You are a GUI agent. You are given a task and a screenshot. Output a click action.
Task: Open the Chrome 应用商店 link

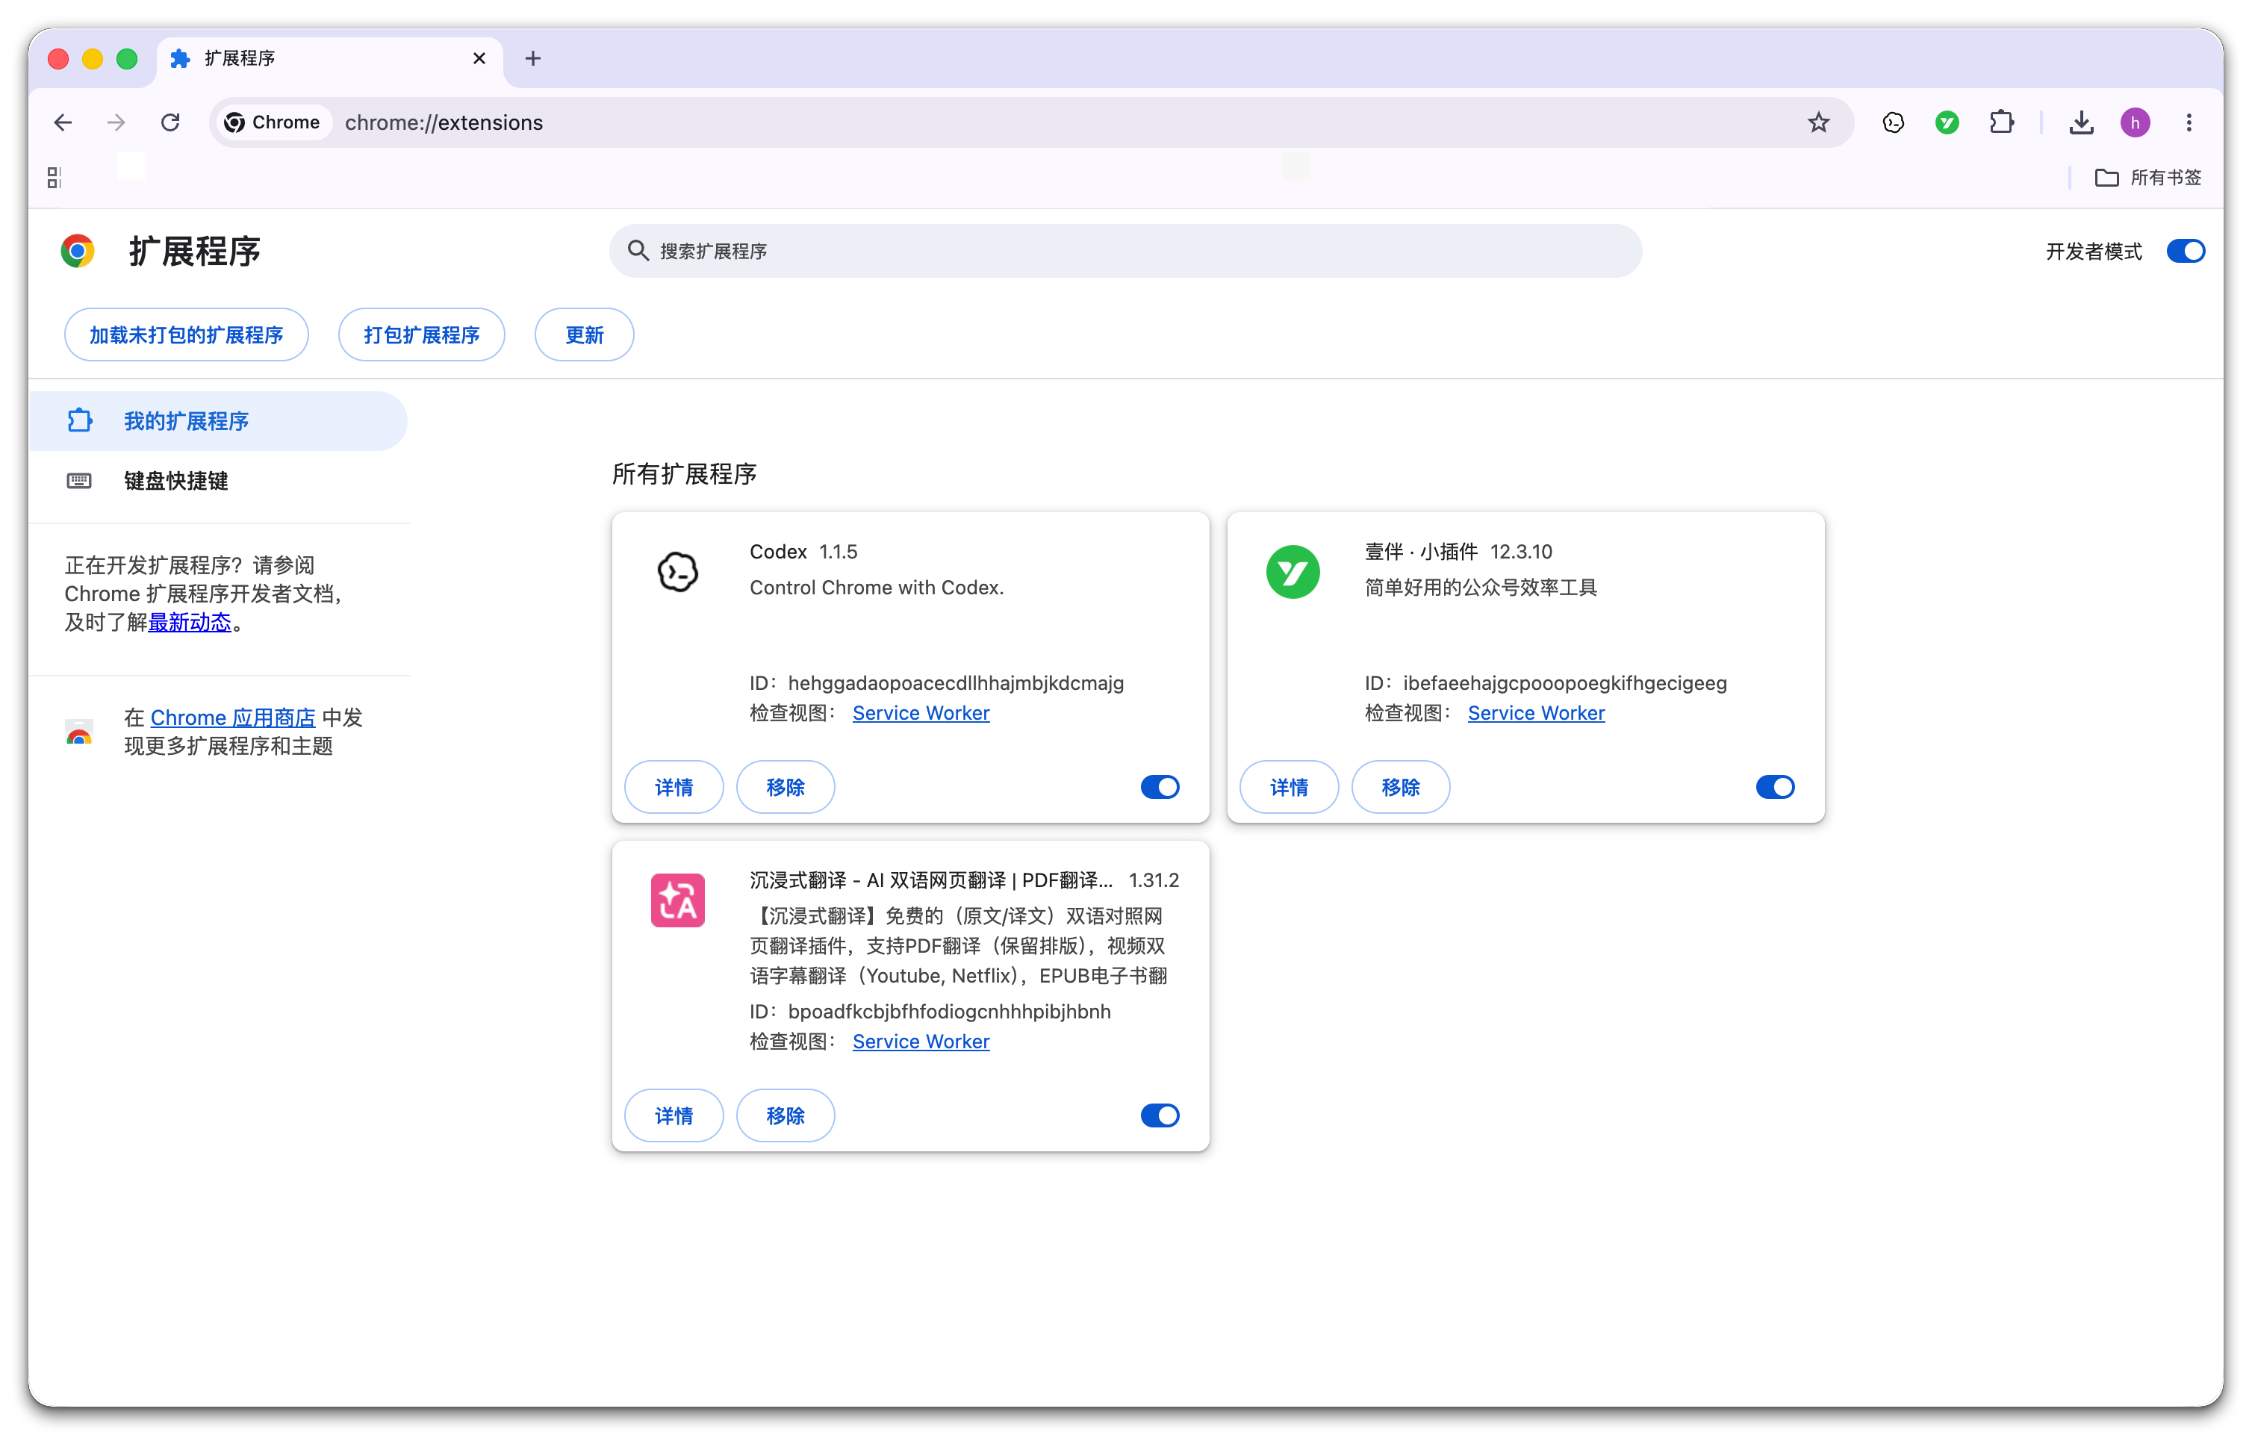[232, 718]
